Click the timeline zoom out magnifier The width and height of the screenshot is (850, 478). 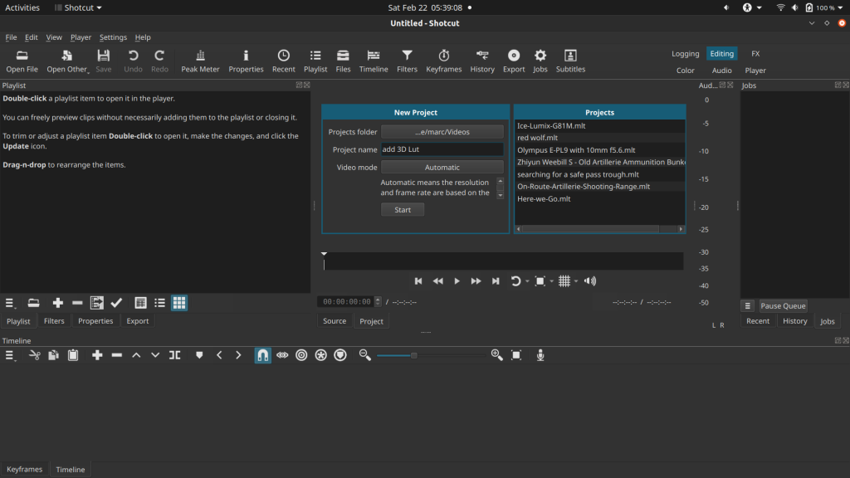pos(364,355)
